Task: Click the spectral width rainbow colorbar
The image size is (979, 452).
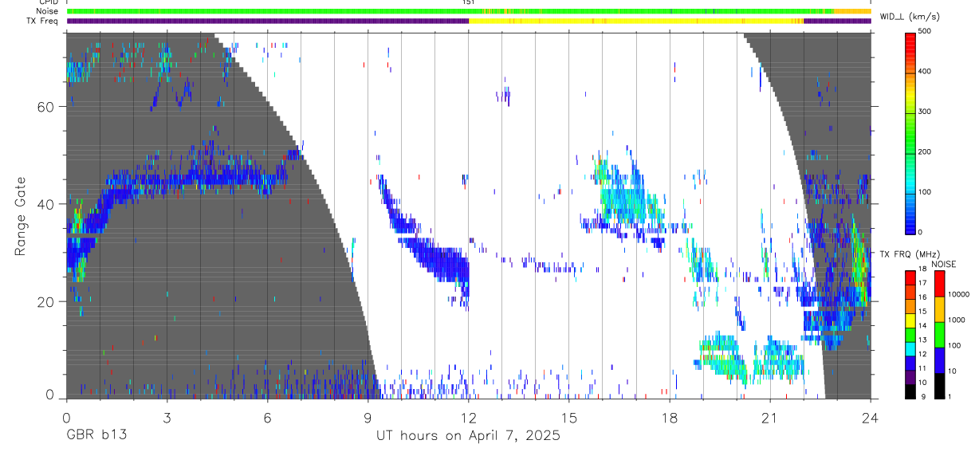Action: pos(910,133)
